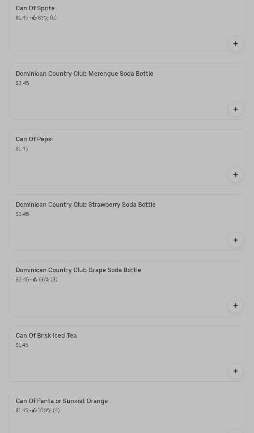Screen dimensions: 254x433
Task: Click the 66% rating on Grape Soda
Action: pyautogui.click(x=45, y=280)
